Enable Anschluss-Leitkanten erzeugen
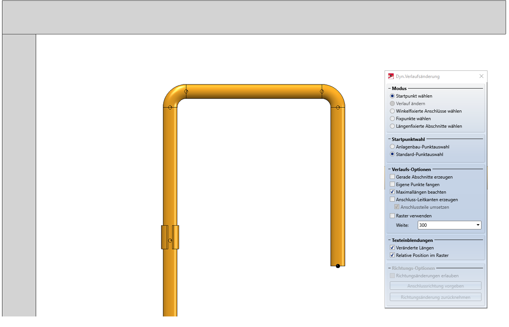Screen dimensions: 509x327 [x=392, y=200]
